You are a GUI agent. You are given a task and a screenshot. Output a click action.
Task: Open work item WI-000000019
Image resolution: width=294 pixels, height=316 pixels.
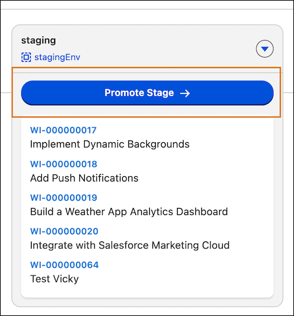[64, 198]
